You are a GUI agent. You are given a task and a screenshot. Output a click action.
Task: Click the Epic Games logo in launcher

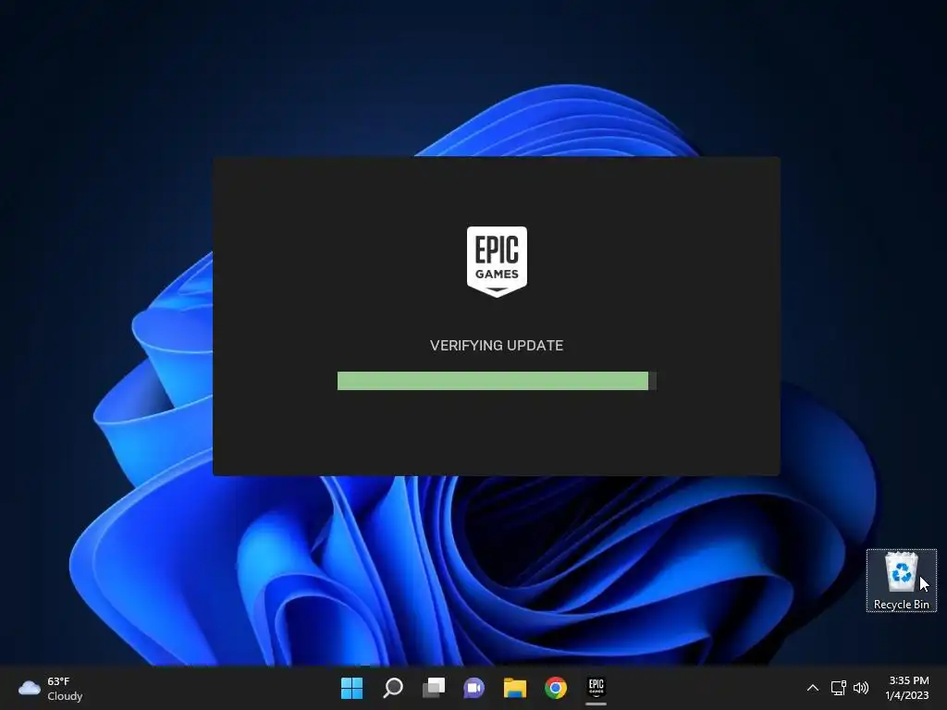click(x=497, y=262)
